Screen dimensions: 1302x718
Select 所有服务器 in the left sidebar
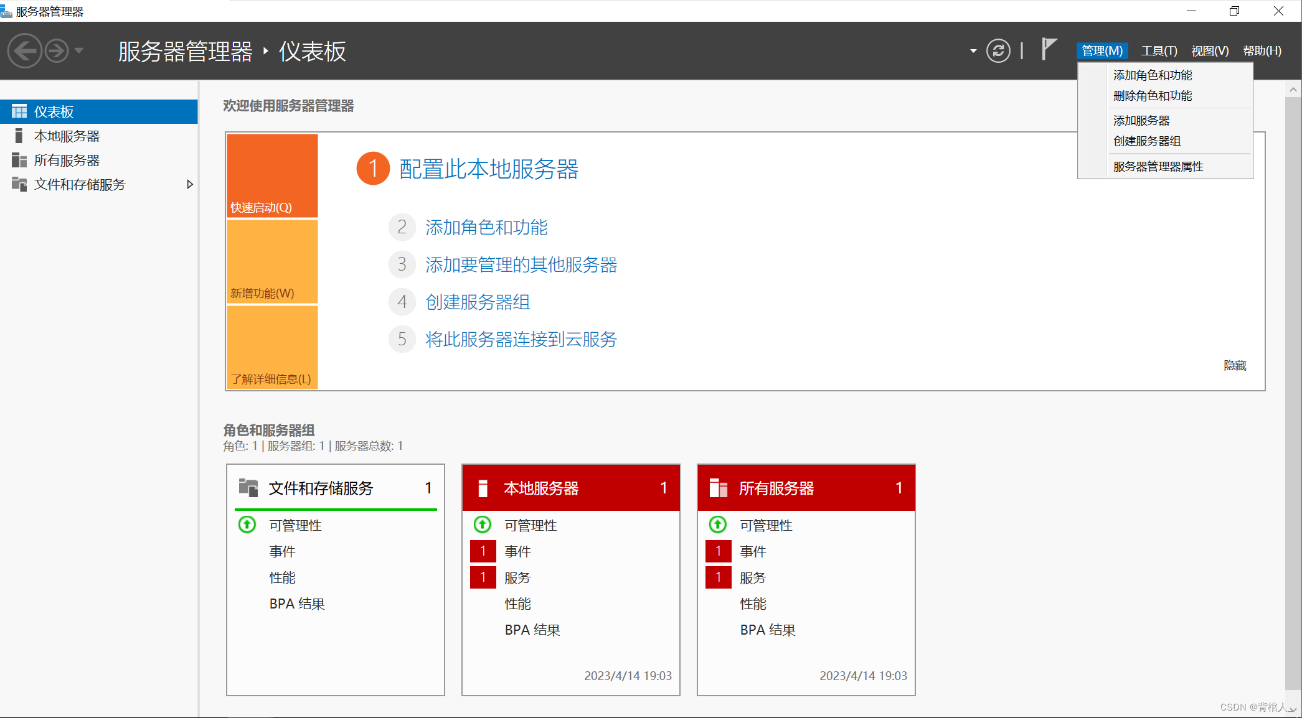pyautogui.click(x=99, y=161)
